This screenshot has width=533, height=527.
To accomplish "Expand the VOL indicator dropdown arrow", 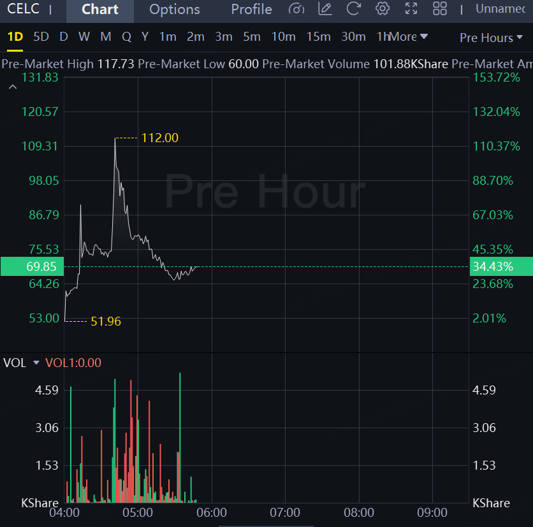I will [36, 363].
